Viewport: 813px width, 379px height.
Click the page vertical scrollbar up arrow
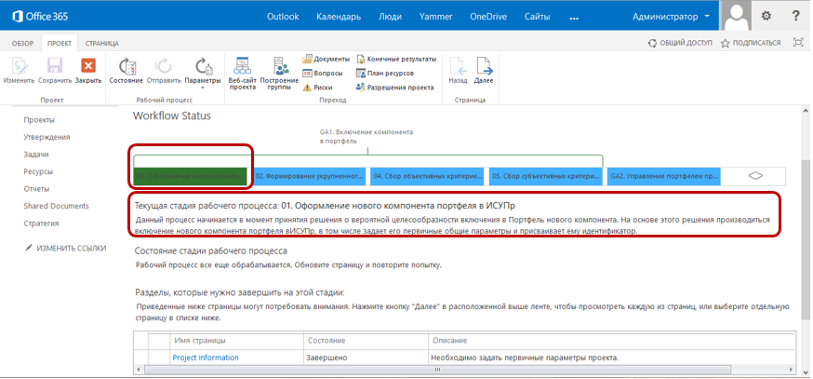click(806, 111)
